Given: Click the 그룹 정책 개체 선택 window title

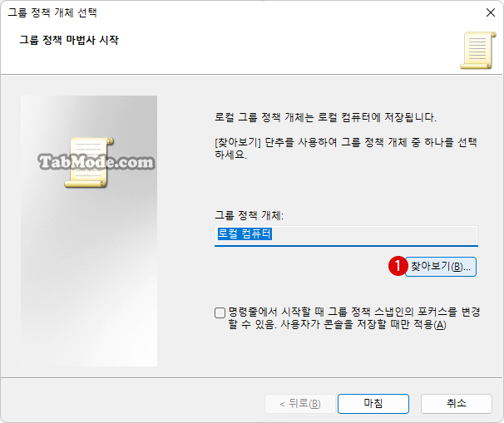Looking at the screenshot, I should pos(52,12).
